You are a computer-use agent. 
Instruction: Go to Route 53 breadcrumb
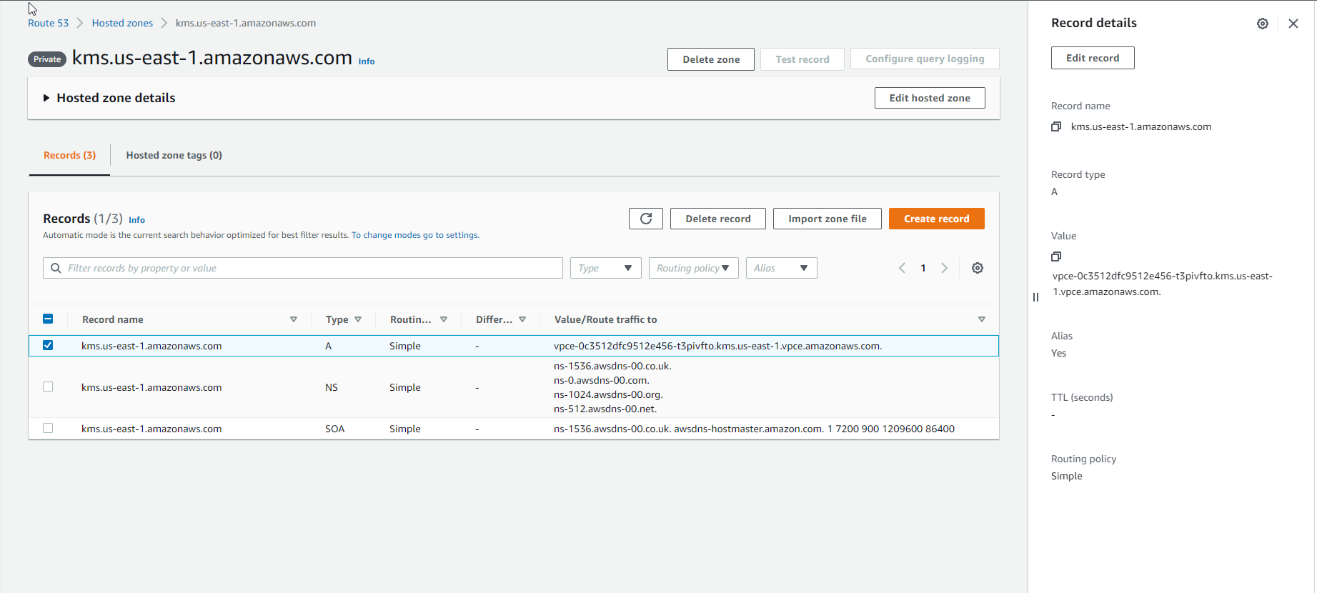pyautogui.click(x=48, y=23)
